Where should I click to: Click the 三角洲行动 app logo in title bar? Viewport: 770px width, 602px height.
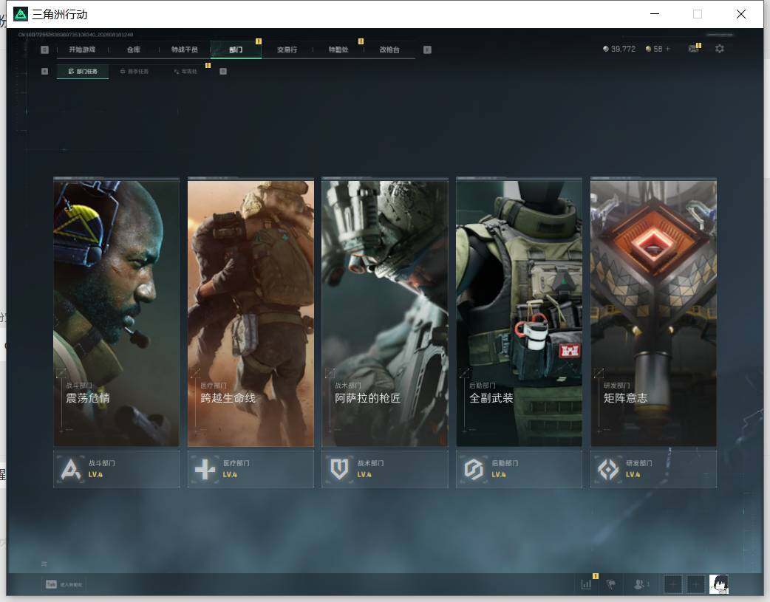point(21,14)
